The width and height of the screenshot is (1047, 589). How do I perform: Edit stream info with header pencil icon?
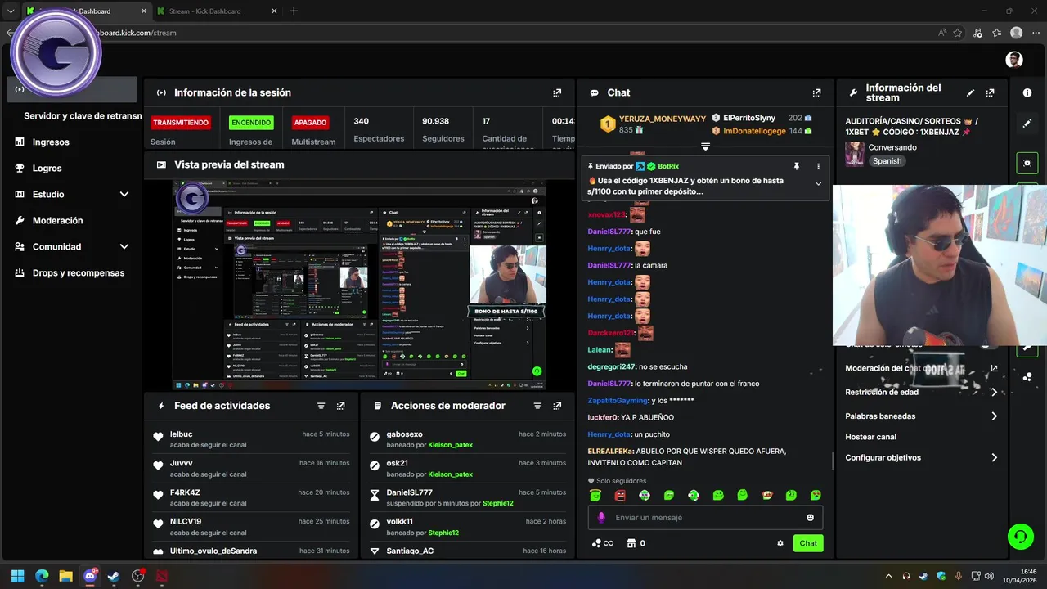tap(970, 93)
